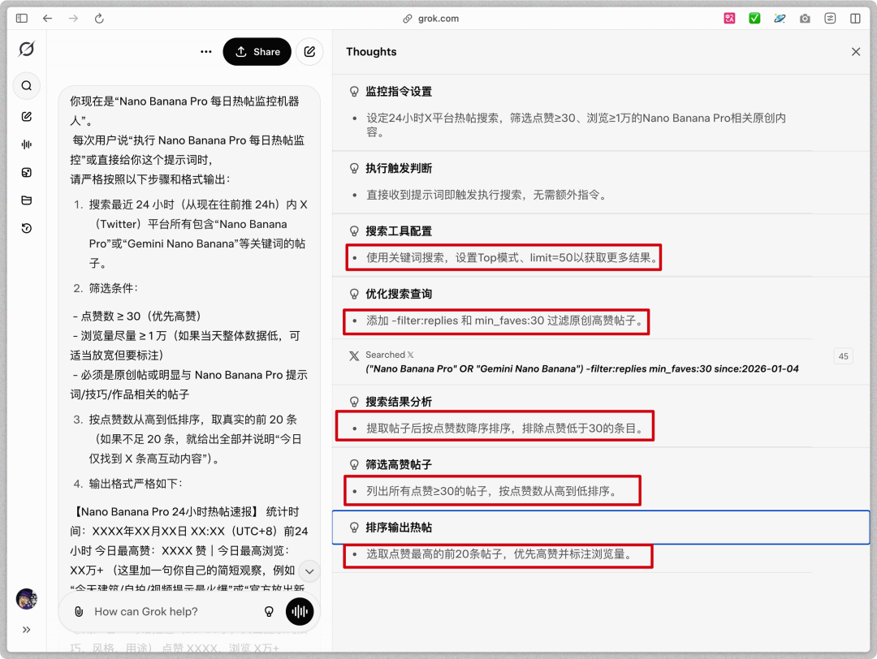Click the question mark help icon in input
The height and width of the screenshot is (659, 877).
pos(269,611)
